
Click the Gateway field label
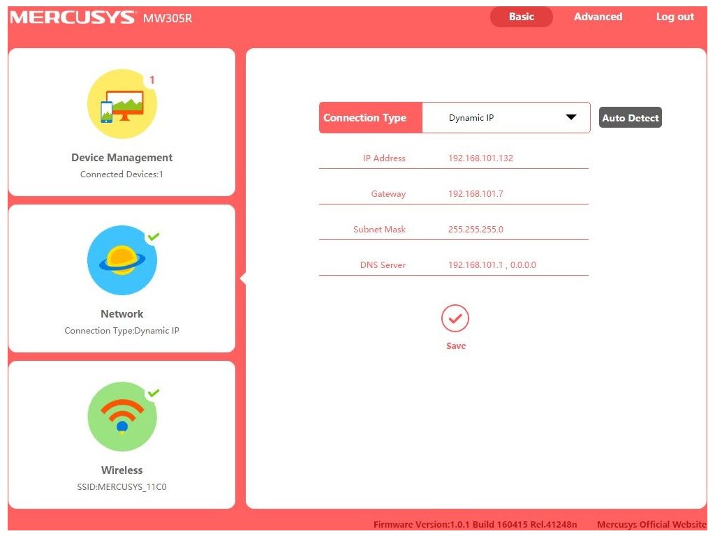tap(388, 194)
